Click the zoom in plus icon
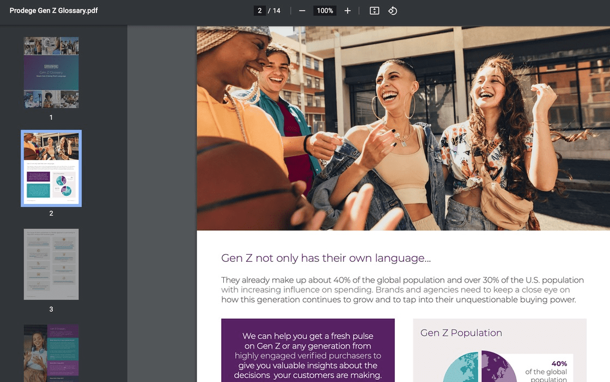Viewport: 610px width, 382px height. (347, 11)
